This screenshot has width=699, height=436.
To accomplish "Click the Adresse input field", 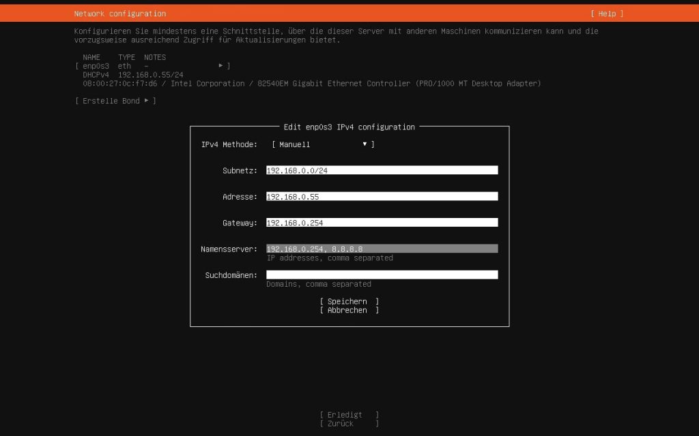I will (x=382, y=197).
